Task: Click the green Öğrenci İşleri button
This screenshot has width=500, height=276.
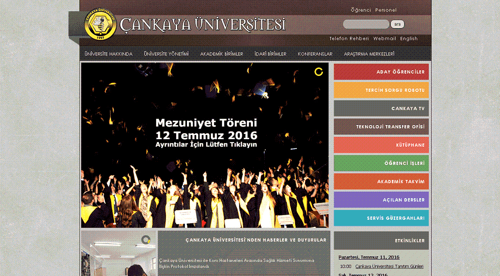Action: pos(381,163)
